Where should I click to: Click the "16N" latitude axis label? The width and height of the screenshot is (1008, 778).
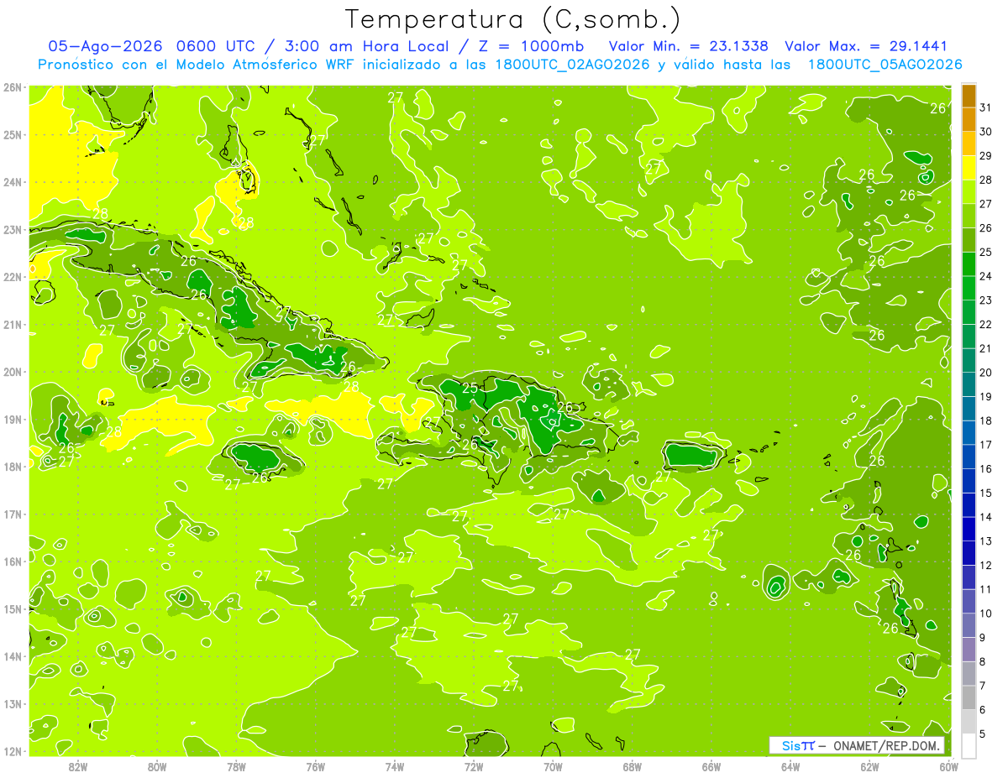[13, 561]
